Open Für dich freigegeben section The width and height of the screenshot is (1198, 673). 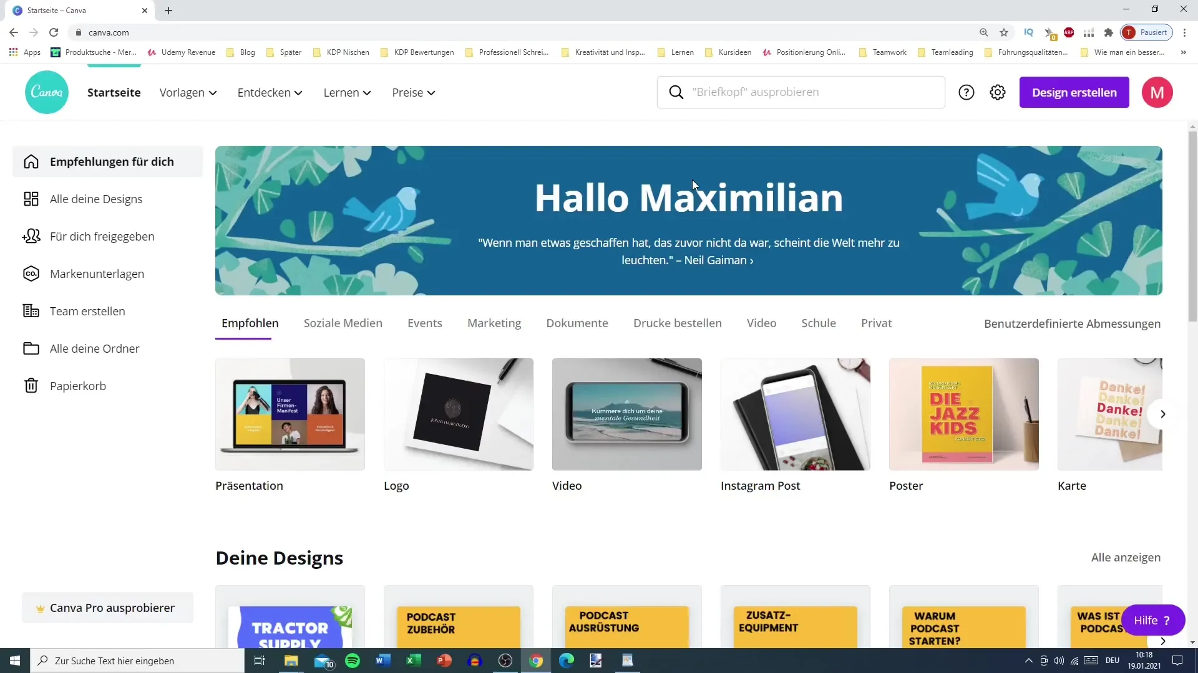coord(107,236)
